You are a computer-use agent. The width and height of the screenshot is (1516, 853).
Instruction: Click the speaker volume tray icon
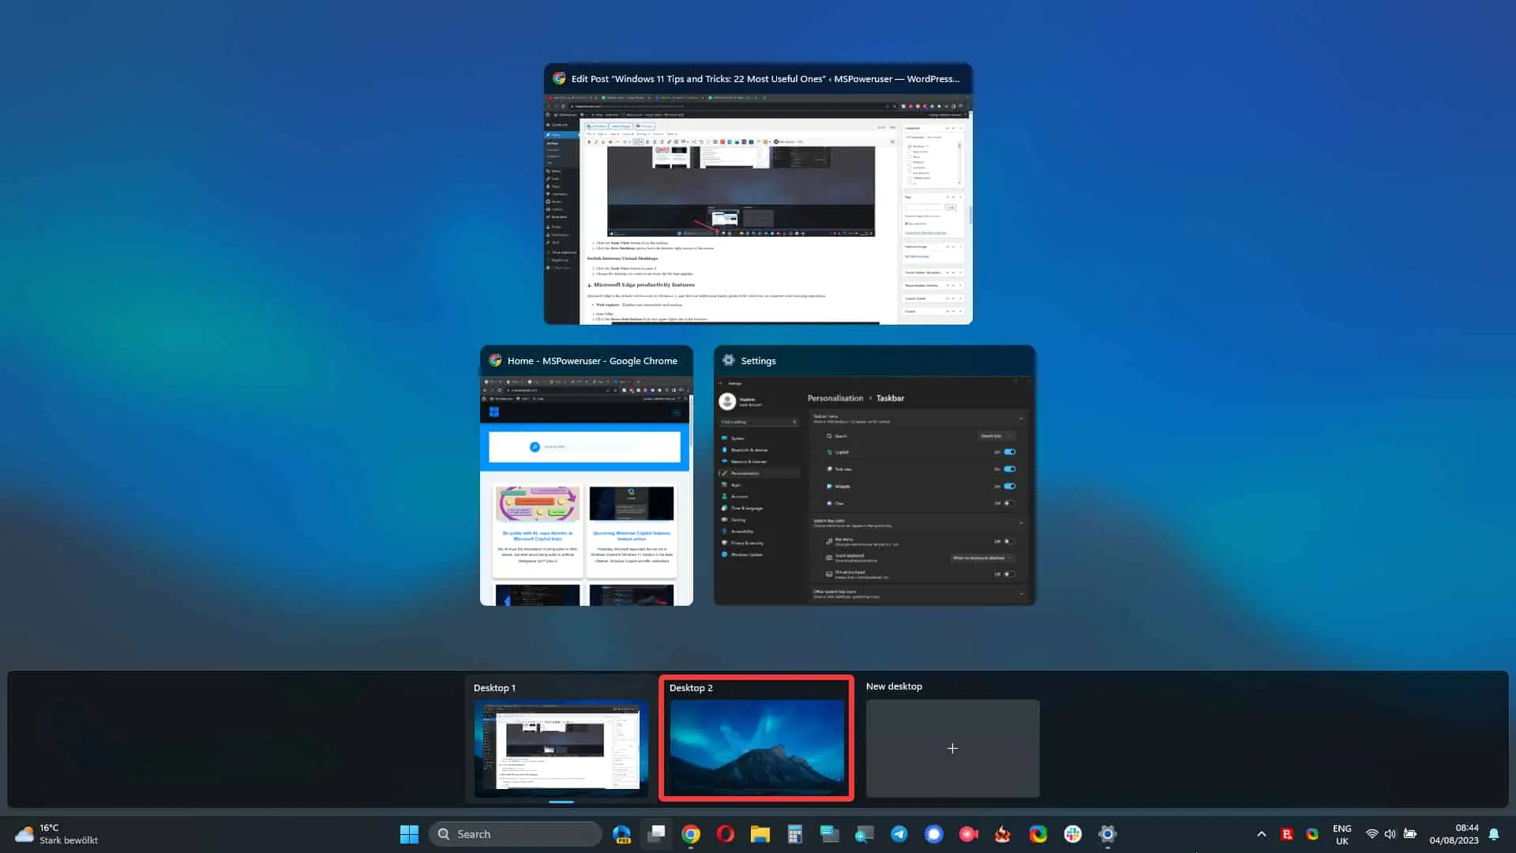coord(1390,834)
